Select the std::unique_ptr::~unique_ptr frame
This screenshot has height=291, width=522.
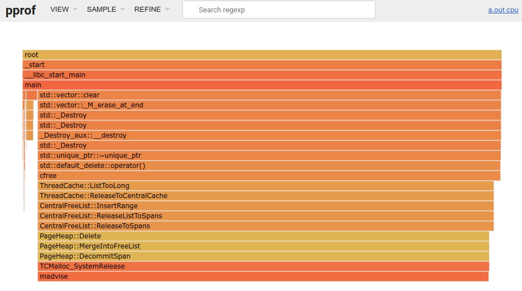click(269, 156)
